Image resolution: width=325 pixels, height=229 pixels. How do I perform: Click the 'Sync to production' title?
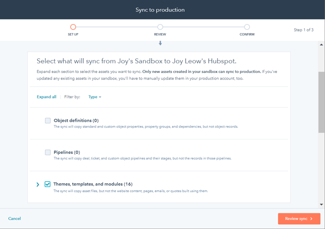pos(160,10)
